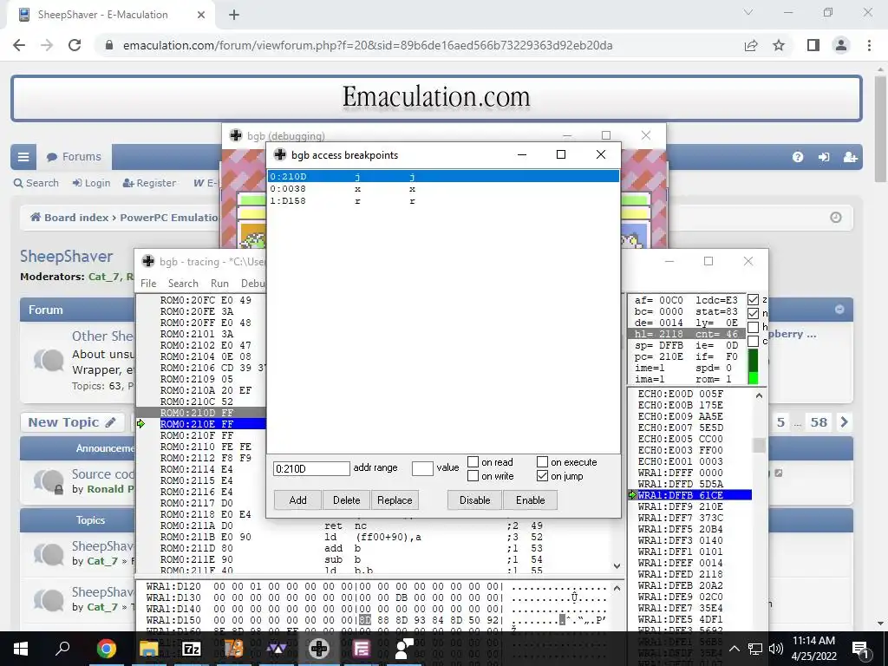Toggle the browser side panel icon
This screenshot has width=888, height=666.
click(813, 45)
